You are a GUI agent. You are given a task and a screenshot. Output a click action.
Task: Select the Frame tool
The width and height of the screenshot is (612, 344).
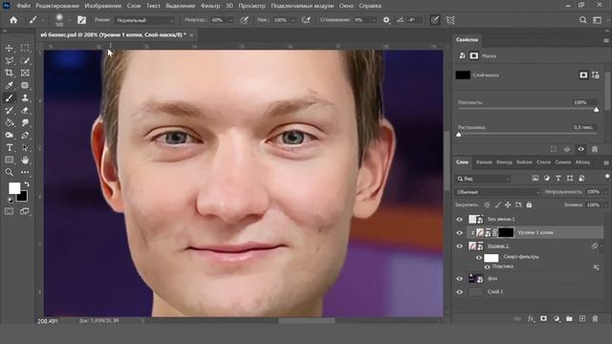[x=25, y=73]
